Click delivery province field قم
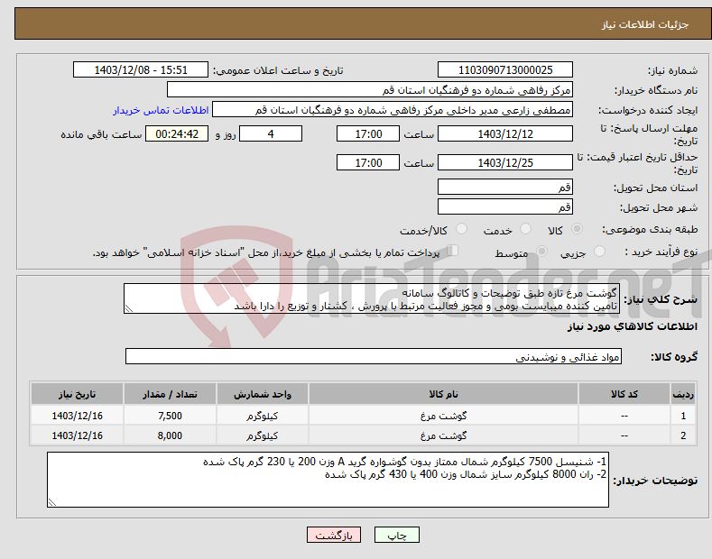 click(x=505, y=187)
